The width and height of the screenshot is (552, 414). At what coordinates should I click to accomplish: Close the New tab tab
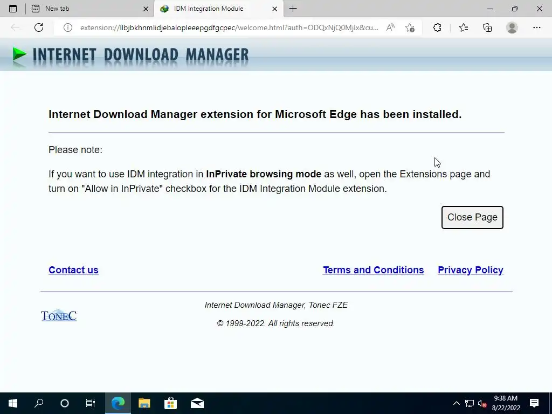(x=146, y=9)
